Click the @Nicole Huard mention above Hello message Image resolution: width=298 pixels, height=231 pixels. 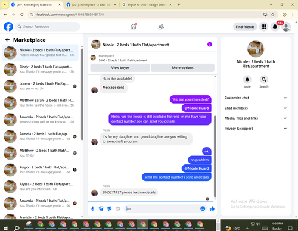click(197, 108)
